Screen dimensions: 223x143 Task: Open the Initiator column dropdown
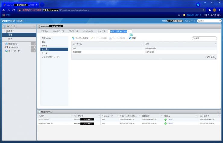pyautogui.click(x=118, y=116)
